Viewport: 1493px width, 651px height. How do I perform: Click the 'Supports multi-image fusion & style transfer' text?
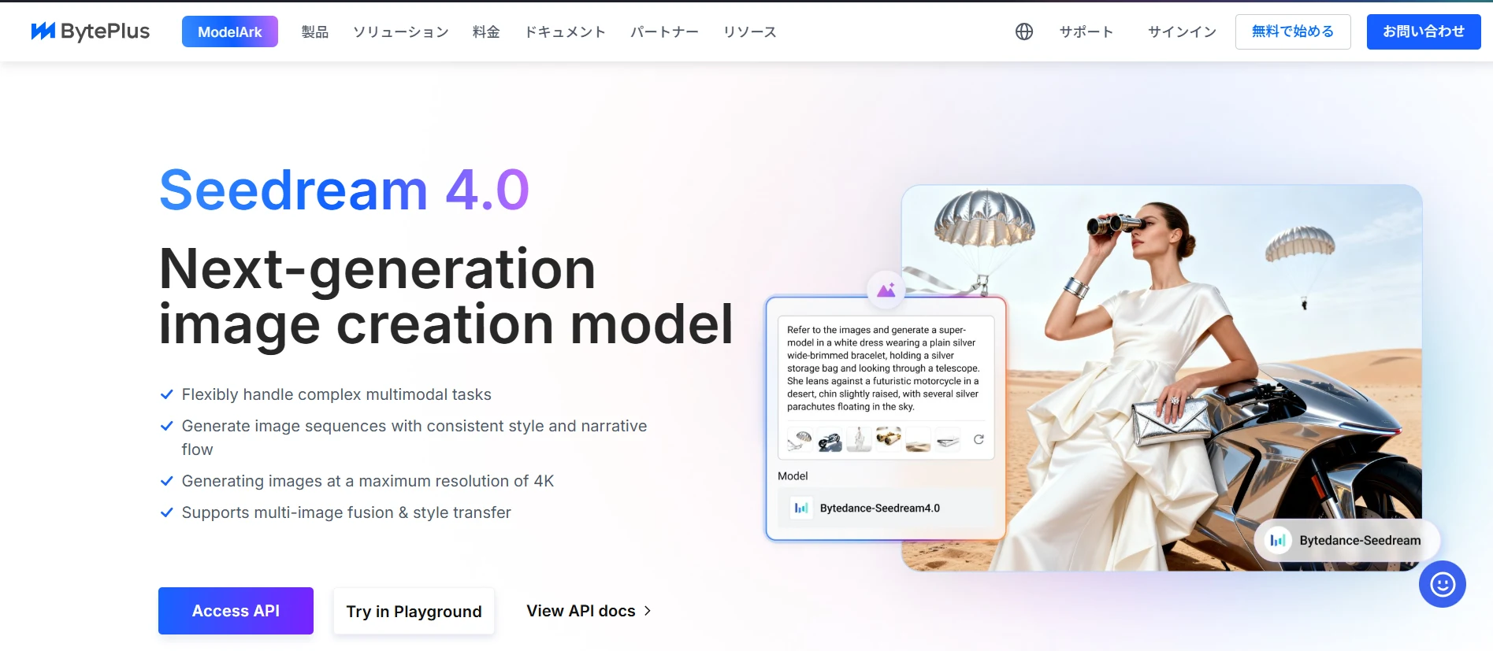coord(347,512)
